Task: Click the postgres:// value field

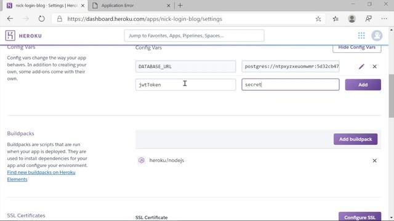Action: (290, 66)
